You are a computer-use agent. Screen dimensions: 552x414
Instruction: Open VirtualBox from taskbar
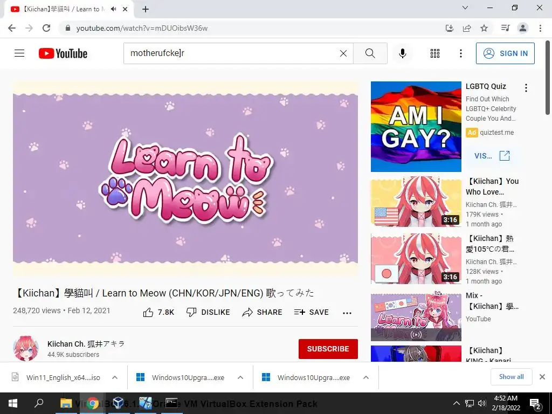click(119, 403)
